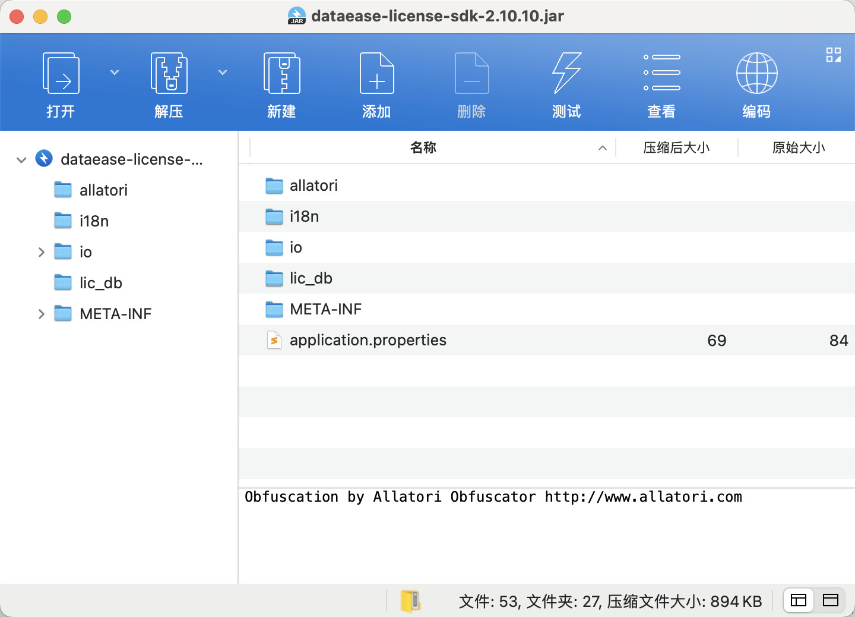Switch to sidebar layout view button

pos(799,600)
